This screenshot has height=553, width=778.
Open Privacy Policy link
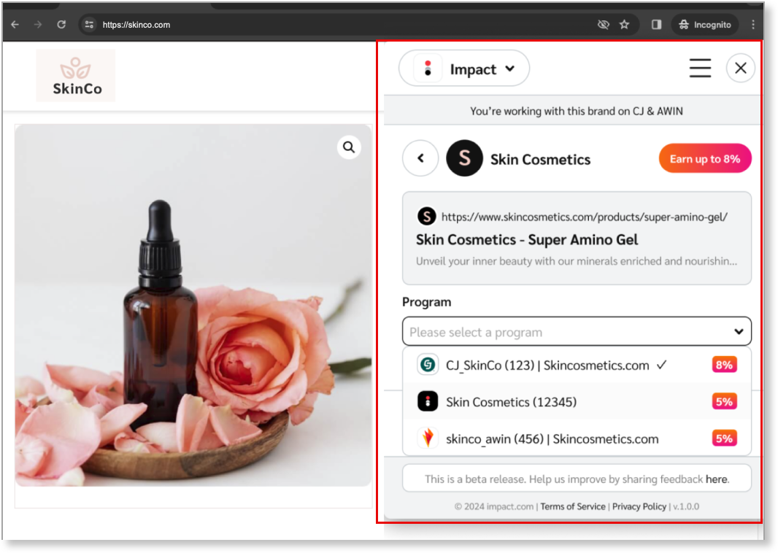click(639, 506)
